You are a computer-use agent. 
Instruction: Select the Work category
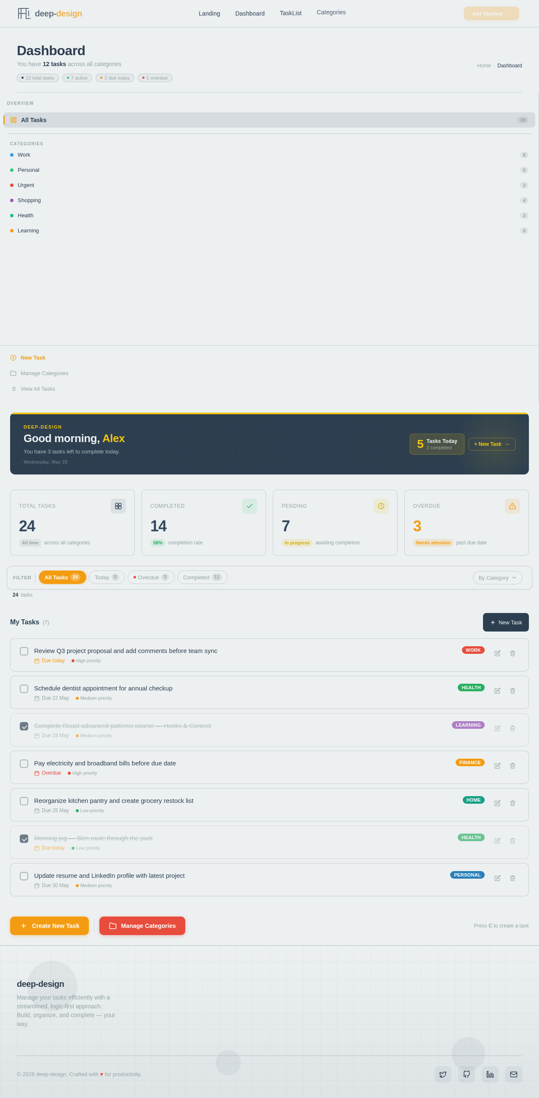[x=269, y=155]
